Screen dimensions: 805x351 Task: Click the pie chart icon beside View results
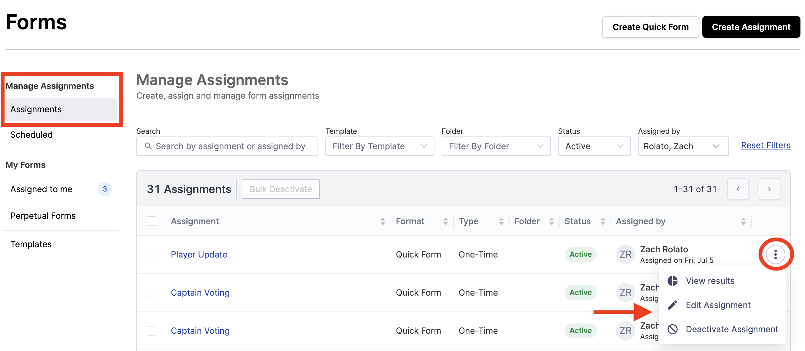[x=673, y=280]
